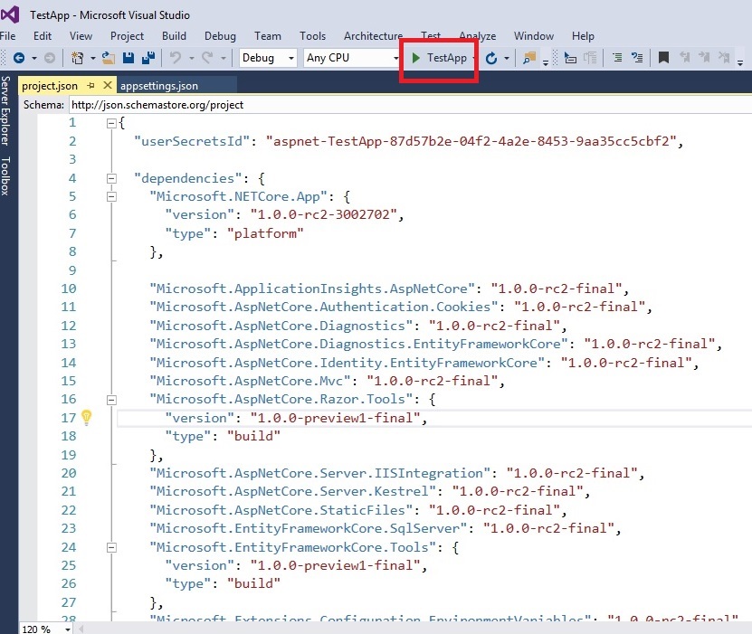Click the Find in Files icon
The height and width of the screenshot is (634, 752).
tap(529, 58)
